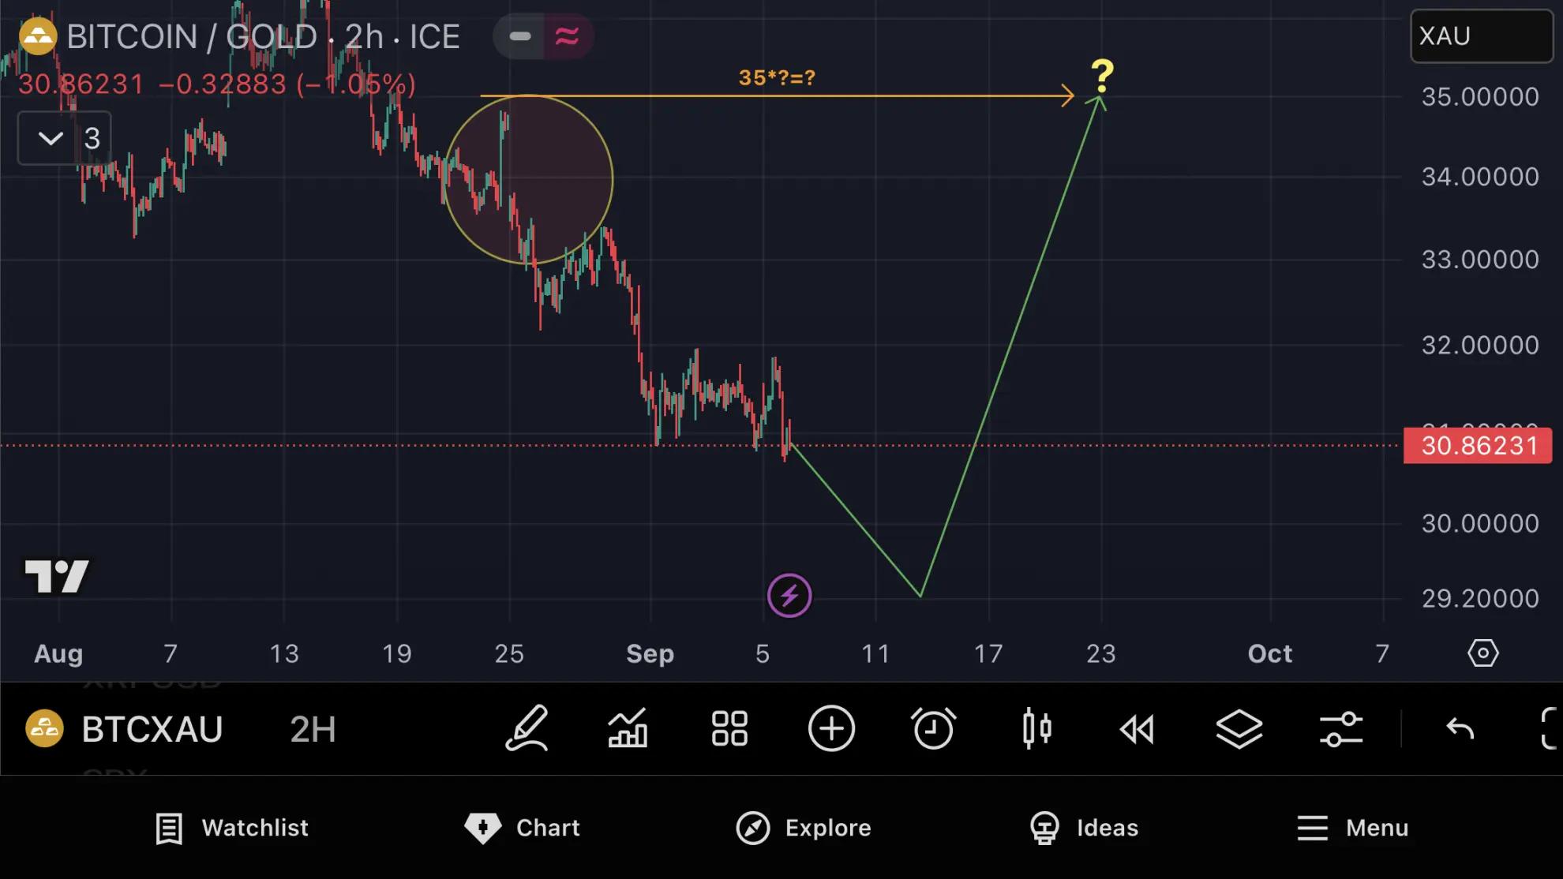Open the Explore tab
Viewport: 1563px width, 879px height.
click(804, 828)
